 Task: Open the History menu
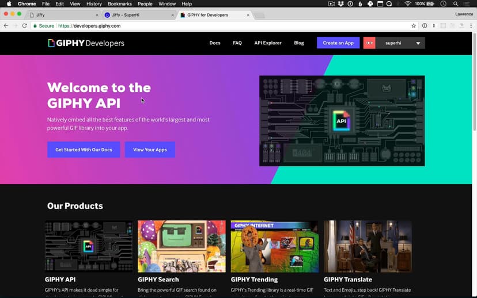pos(94,4)
